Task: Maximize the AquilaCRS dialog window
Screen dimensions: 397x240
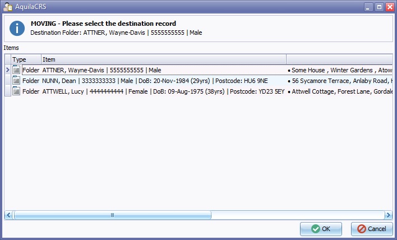Action: pos(378,7)
